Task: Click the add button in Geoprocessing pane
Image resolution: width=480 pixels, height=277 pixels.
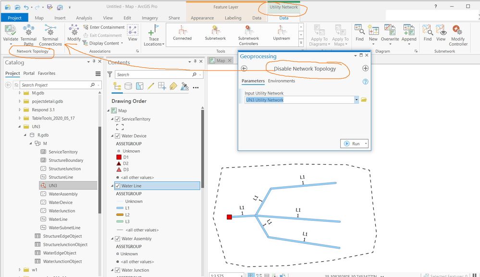Action: coord(365,69)
